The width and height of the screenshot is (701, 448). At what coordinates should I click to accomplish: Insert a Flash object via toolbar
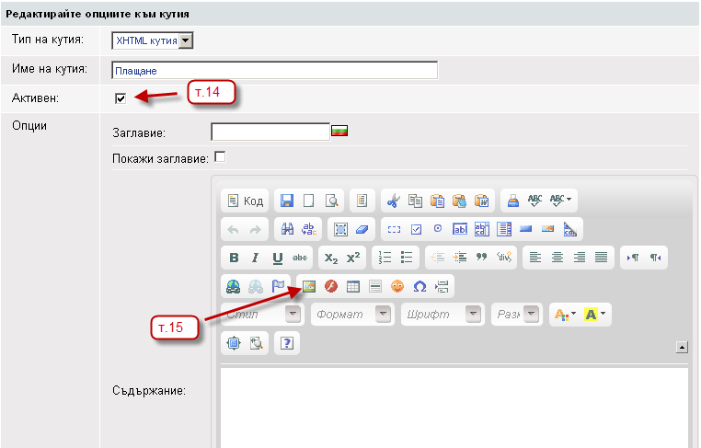coord(330,286)
